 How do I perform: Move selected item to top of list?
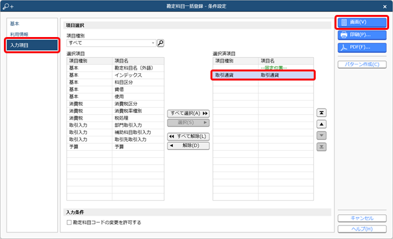pyautogui.click(x=322, y=113)
